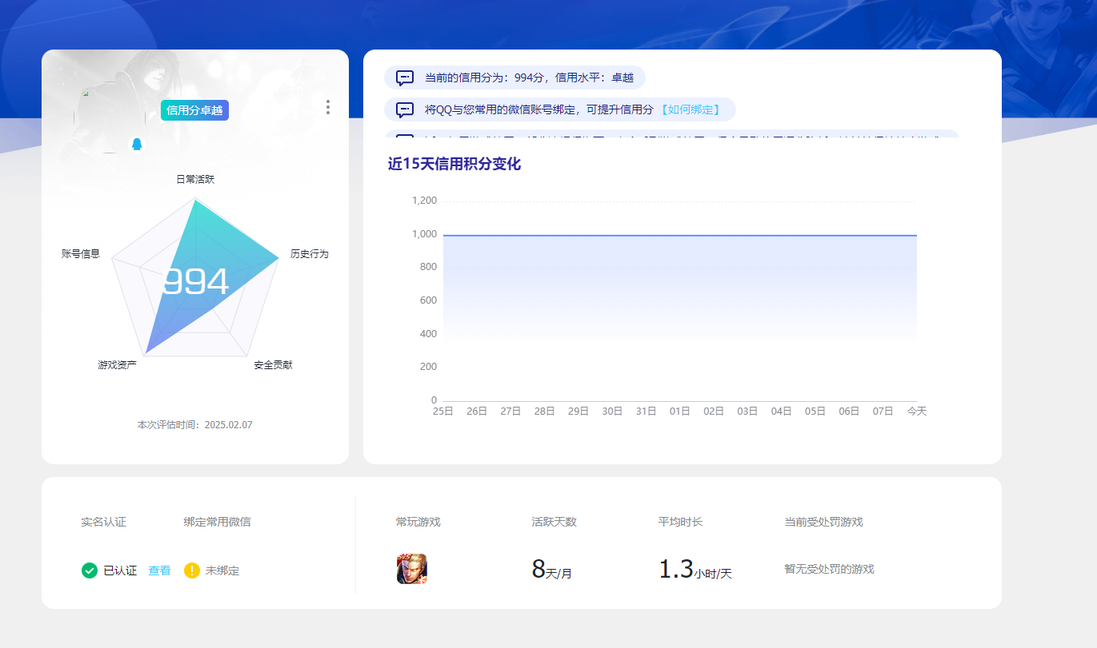Image resolution: width=1097 pixels, height=648 pixels.
Task: Open the three-dot more options menu
Action: pos(328,107)
